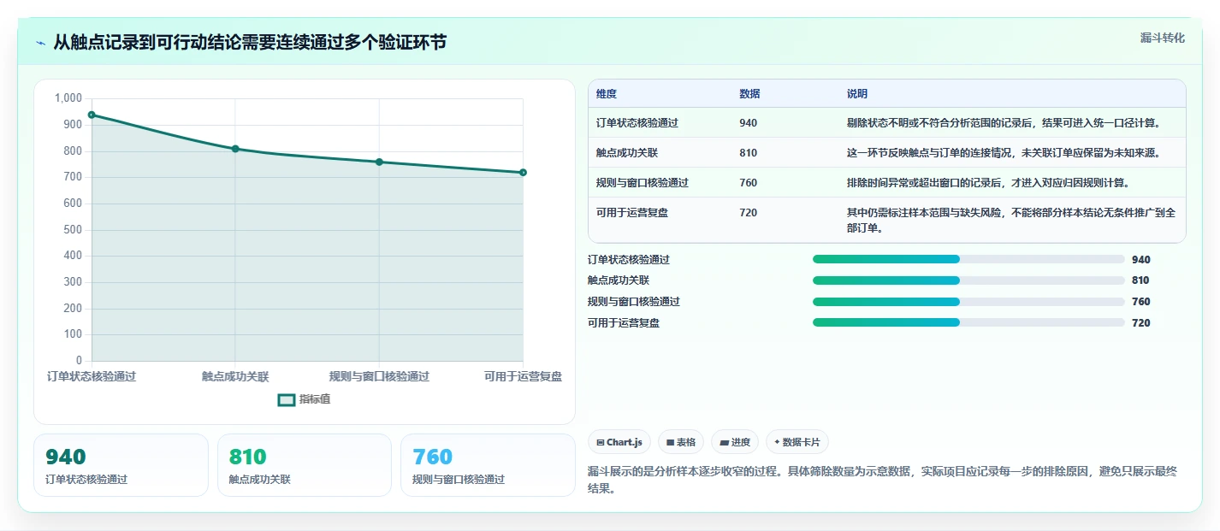Click progress row label 规则与窗口核验通过
Screen dimensions: 1220x531
click(x=634, y=302)
